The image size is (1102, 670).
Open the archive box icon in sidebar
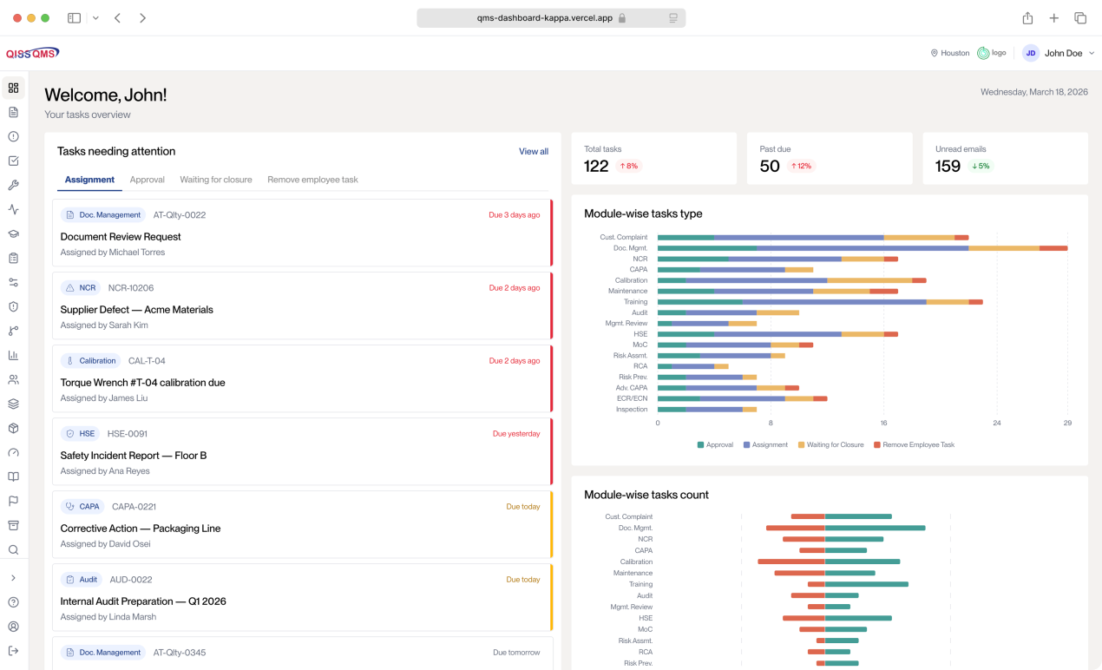(x=13, y=525)
